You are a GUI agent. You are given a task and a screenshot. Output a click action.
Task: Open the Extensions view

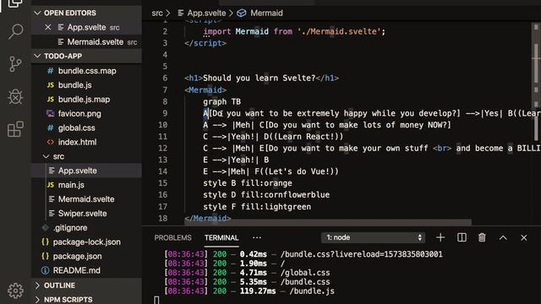click(x=15, y=129)
